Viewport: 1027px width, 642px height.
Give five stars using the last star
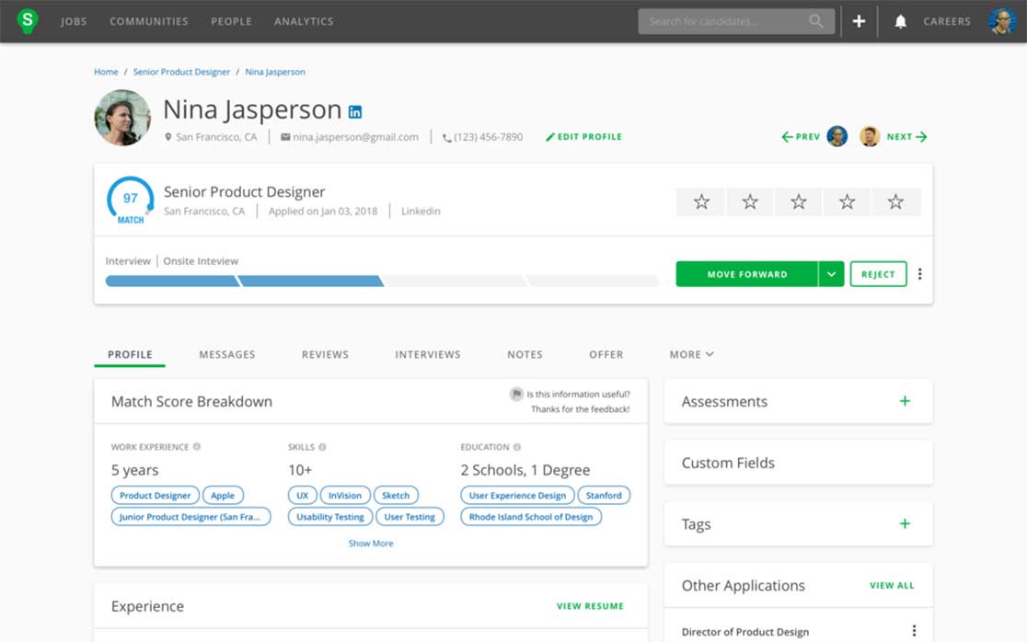click(x=895, y=201)
